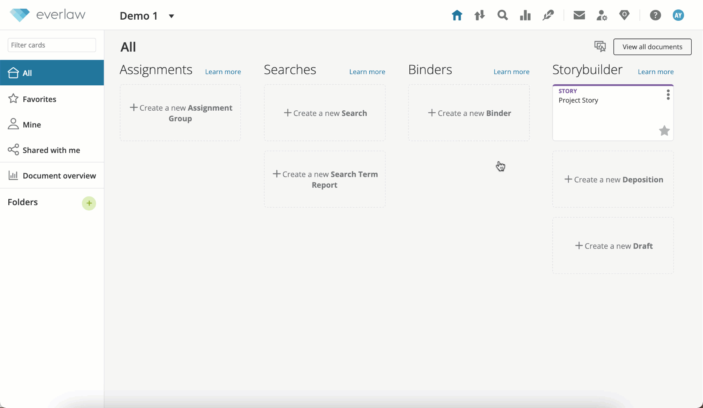Open Document overview in the sidebar
The width and height of the screenshot is (703, 408).
point(52,176)
